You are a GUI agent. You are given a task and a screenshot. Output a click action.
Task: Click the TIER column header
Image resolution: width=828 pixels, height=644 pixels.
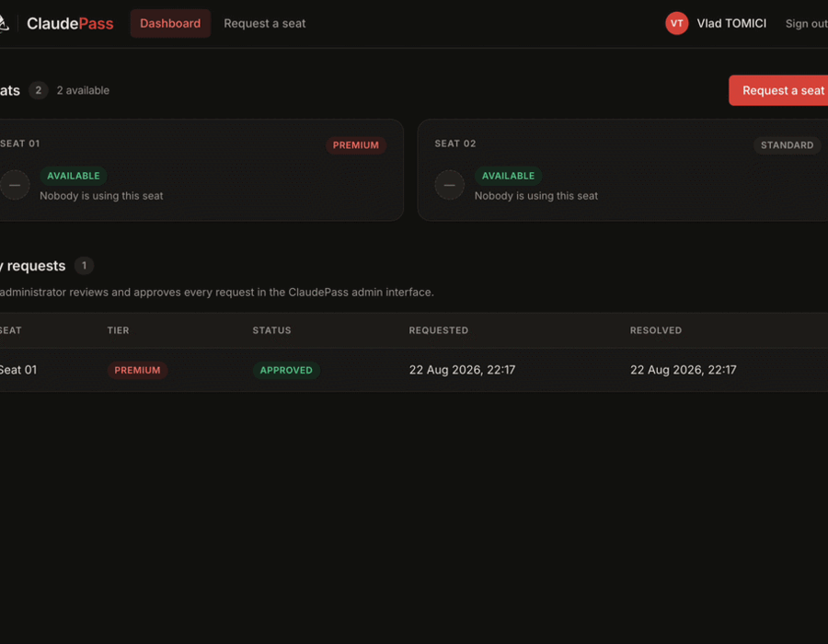pyautogui.click(x=119, y=330)
